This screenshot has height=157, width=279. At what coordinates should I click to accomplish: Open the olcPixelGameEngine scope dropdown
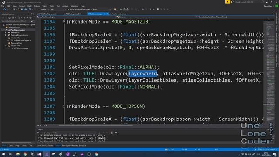pyautogui.click(x=76, y=17)
